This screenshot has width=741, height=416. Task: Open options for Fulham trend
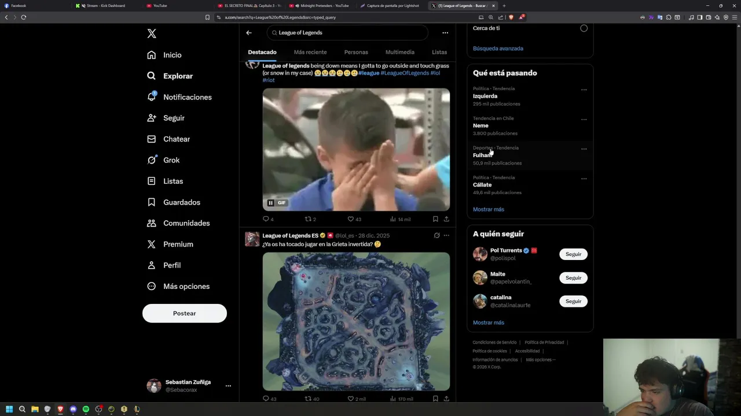584,149
